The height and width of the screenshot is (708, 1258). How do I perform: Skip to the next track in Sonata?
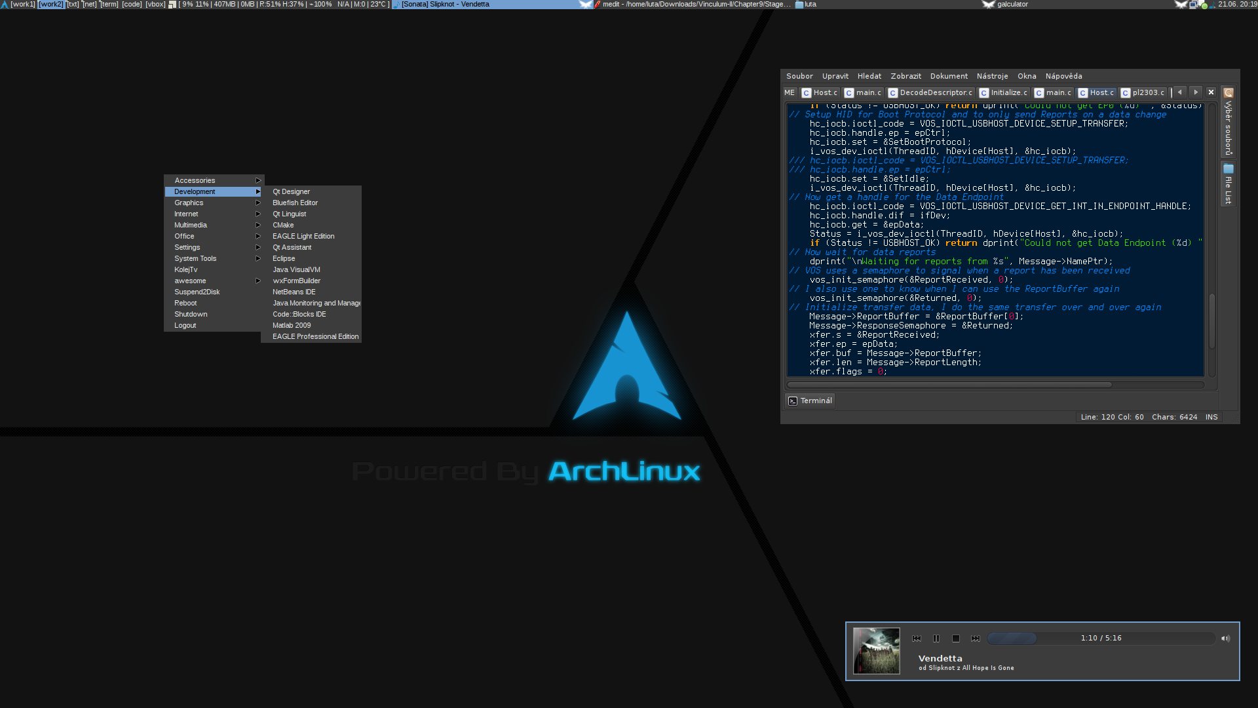(976, 638)
